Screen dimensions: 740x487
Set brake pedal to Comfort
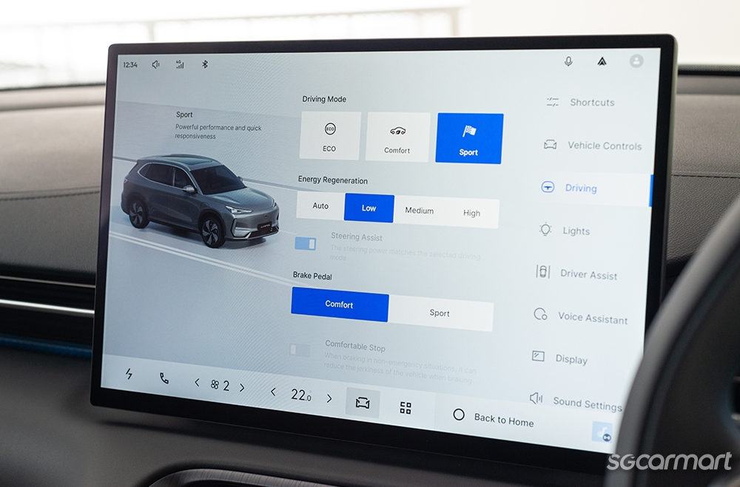(x=340, y=304)
